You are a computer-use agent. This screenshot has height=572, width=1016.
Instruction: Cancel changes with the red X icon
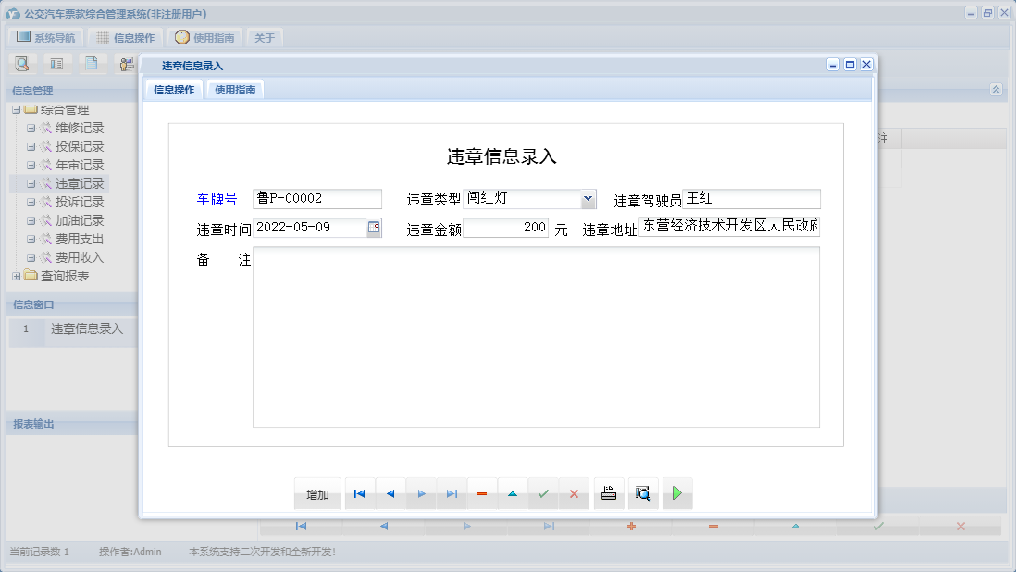pos(574,493)
